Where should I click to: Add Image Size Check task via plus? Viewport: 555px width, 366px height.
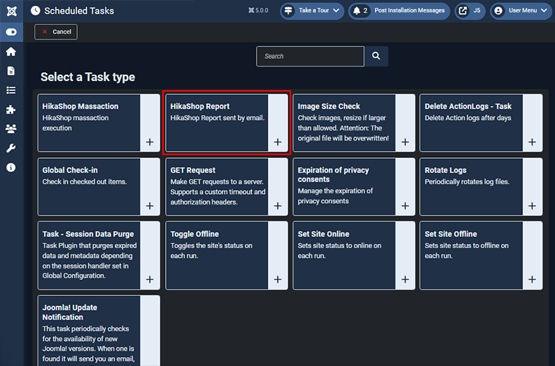pyautogui.click(x=405, y=142)
